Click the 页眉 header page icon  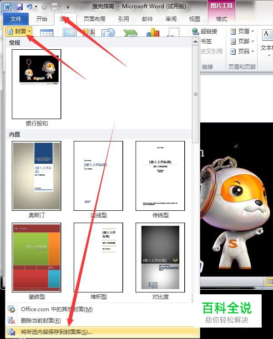pos(233,31)
